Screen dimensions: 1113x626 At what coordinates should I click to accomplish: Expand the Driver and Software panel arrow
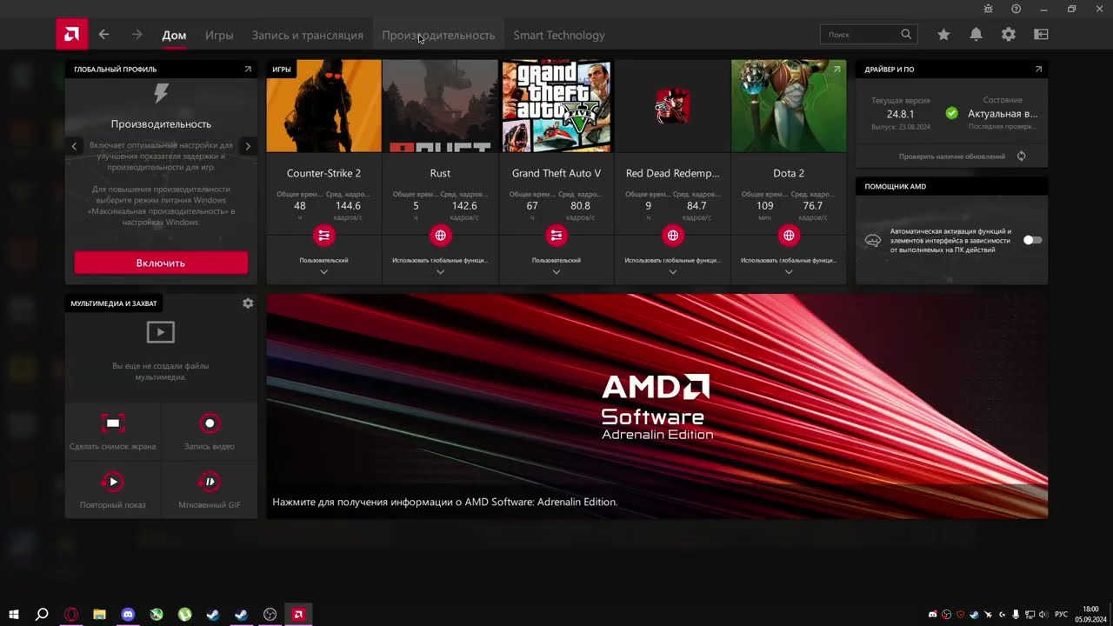pos(1038,69)
